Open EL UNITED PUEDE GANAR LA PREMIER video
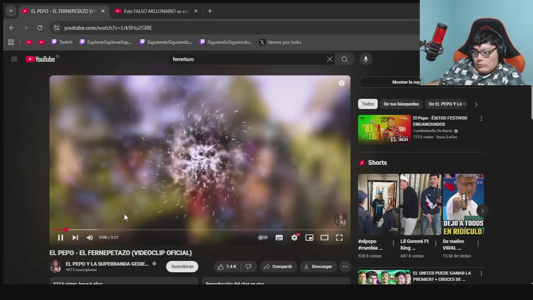533x300 pixels. coord(442,276)
